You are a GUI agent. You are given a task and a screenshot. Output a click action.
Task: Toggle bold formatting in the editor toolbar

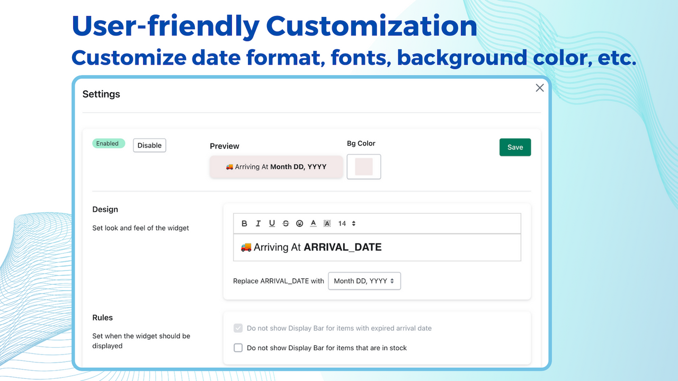pos(244,224)
